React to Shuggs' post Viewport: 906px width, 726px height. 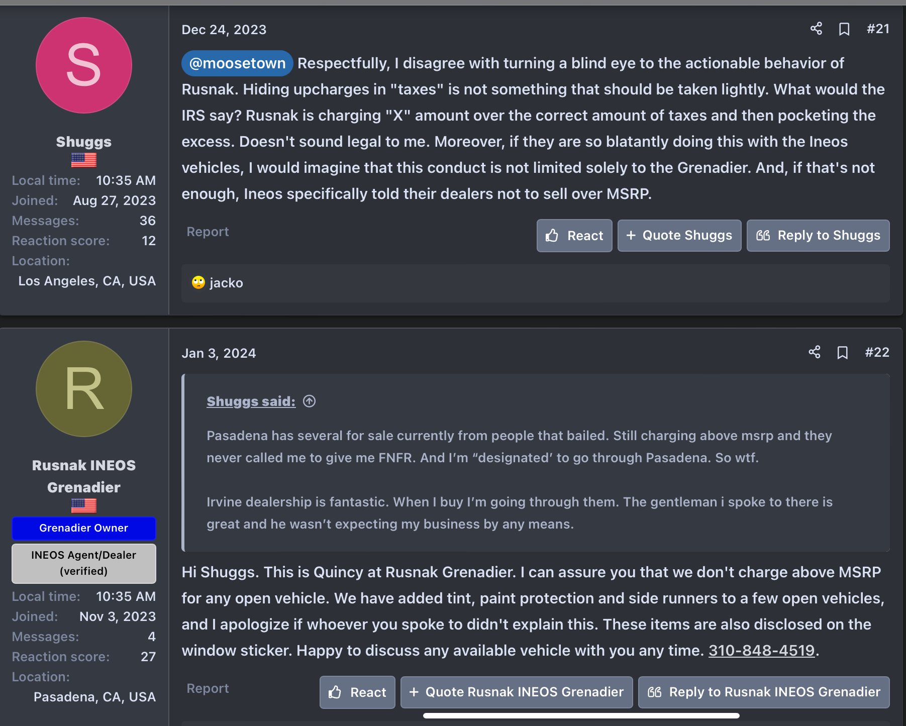point(574,236)
